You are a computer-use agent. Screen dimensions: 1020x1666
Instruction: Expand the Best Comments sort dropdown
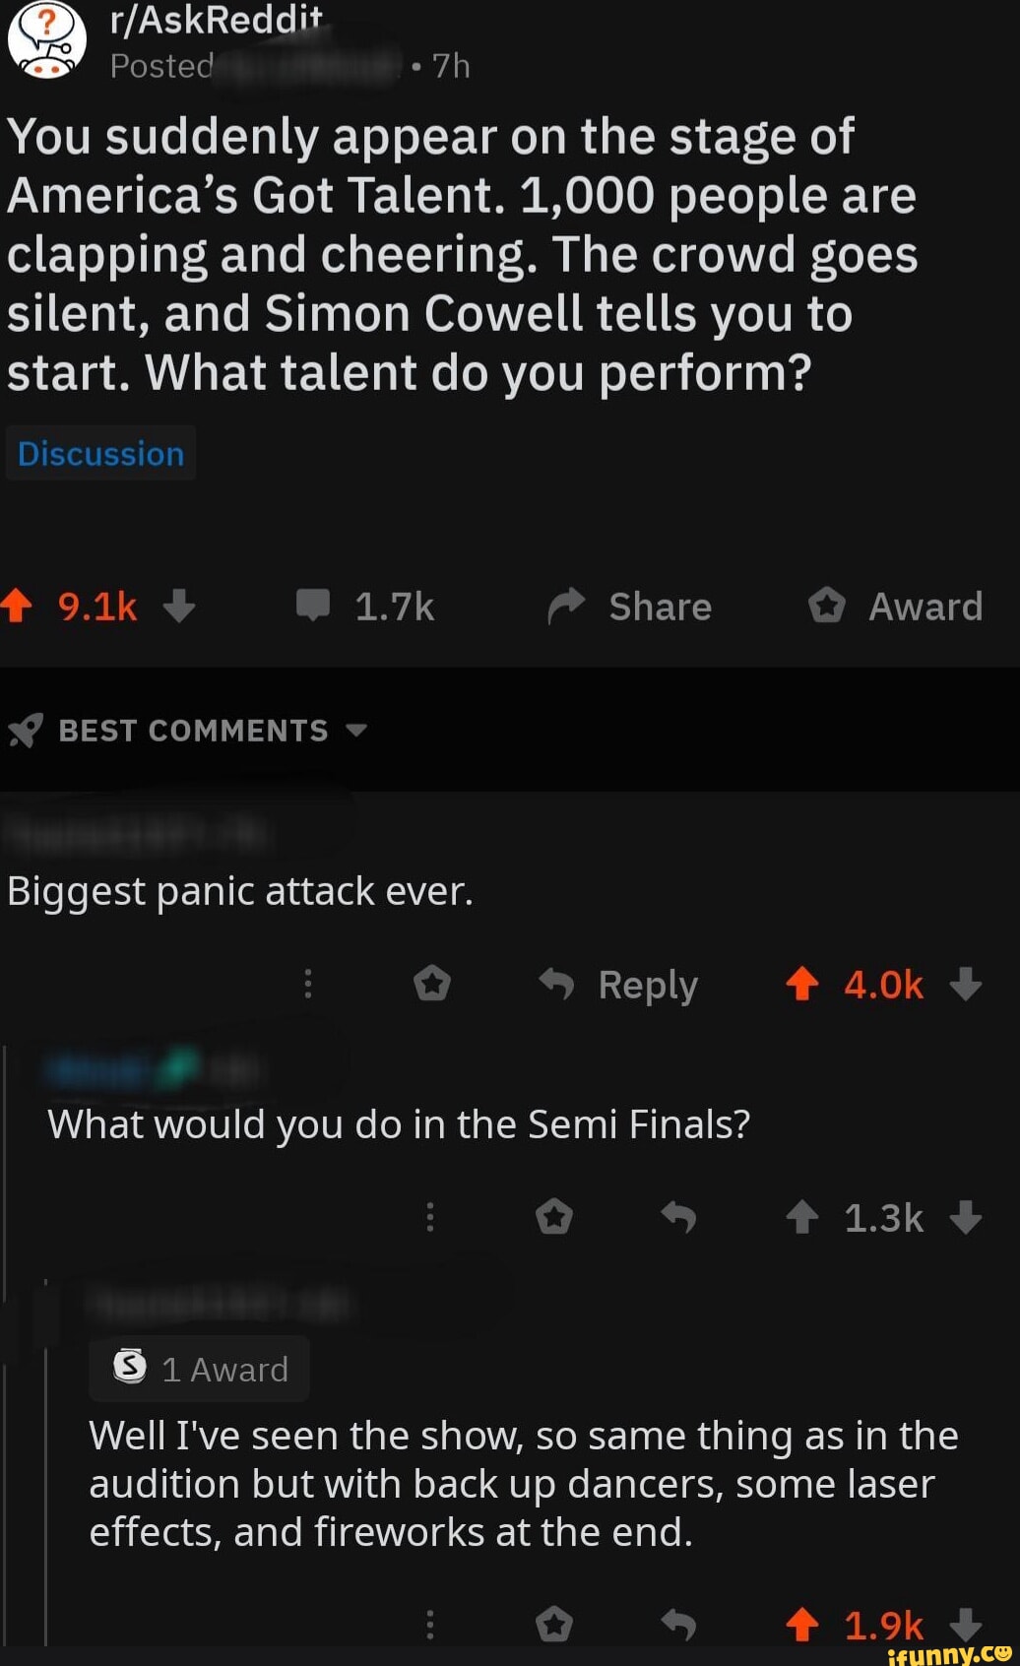pyautogui.click(x=356, y=731)
